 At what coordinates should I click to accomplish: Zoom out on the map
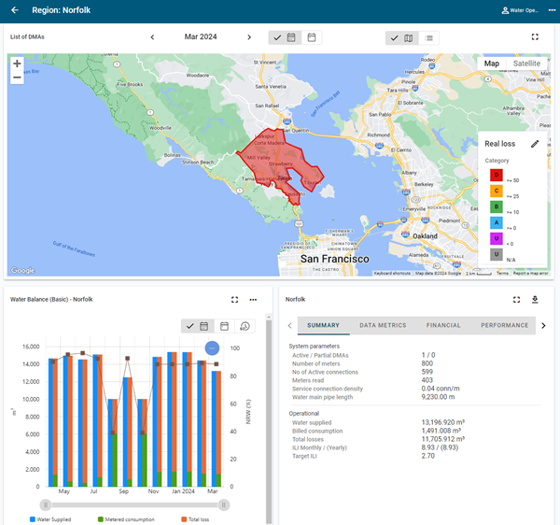pos(17,78)
